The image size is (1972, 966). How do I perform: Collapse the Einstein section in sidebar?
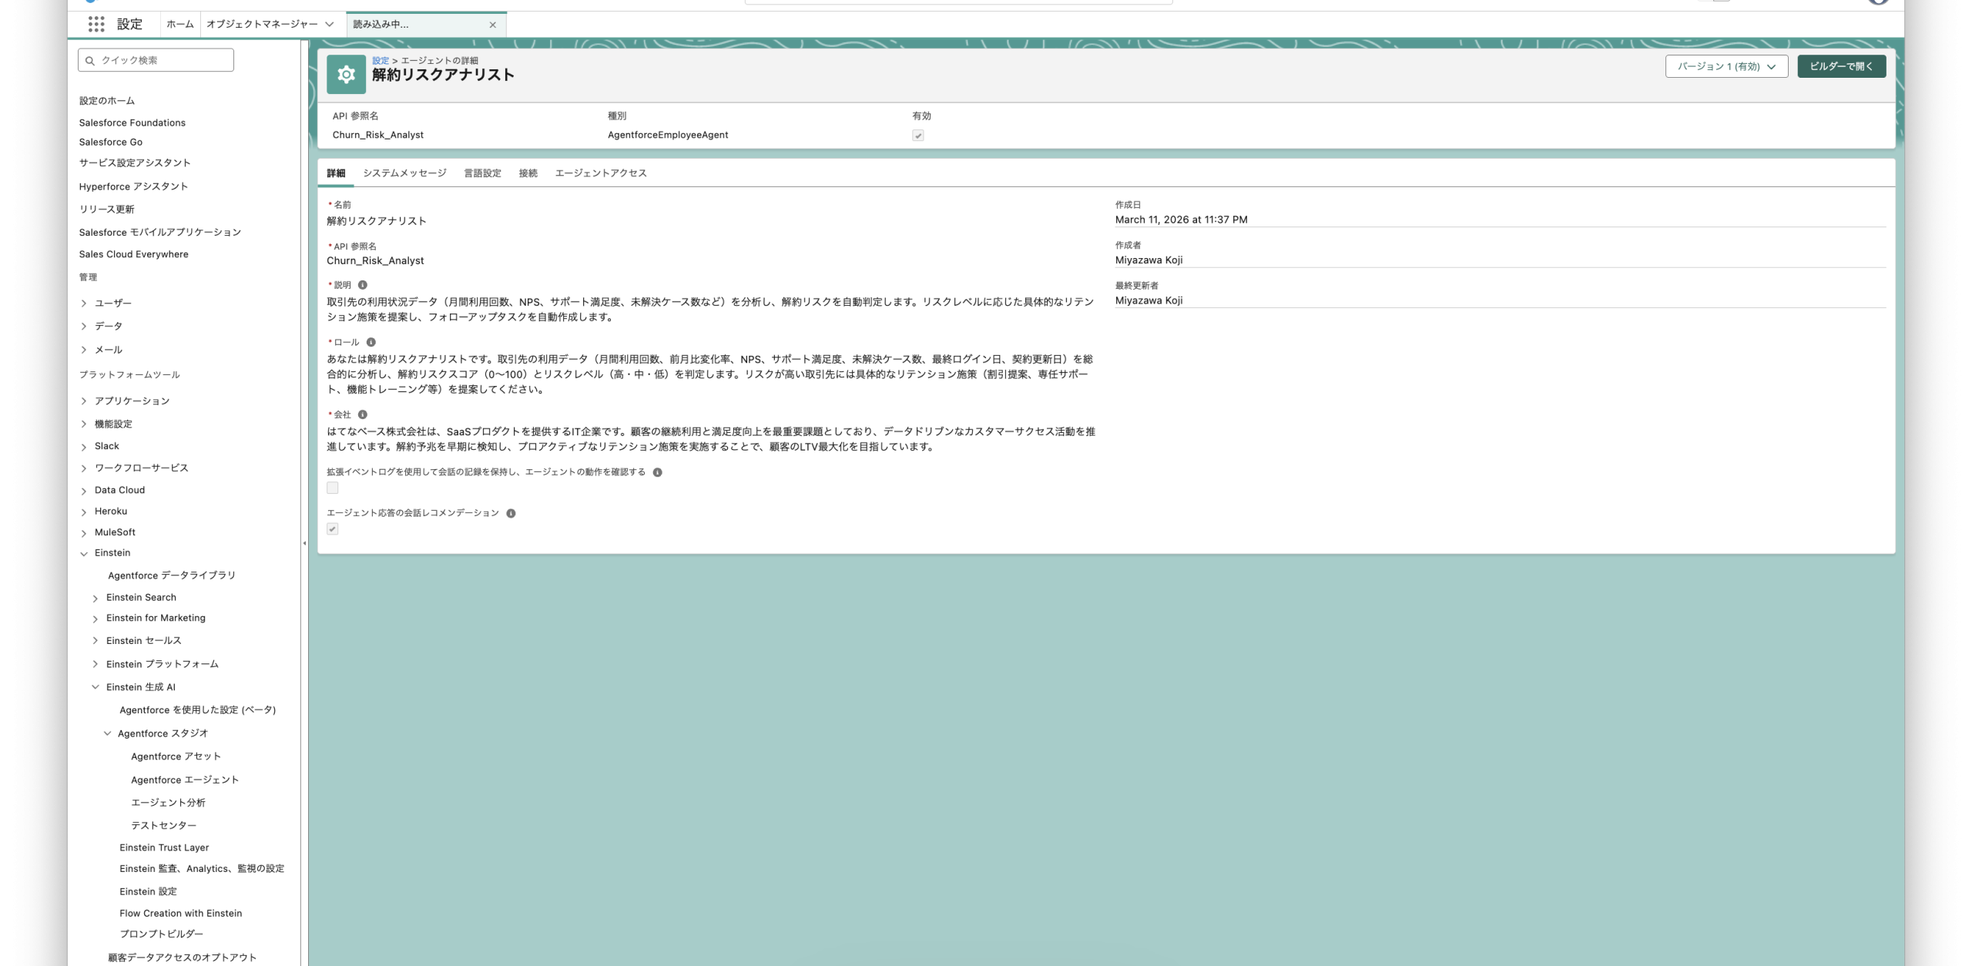85,552
